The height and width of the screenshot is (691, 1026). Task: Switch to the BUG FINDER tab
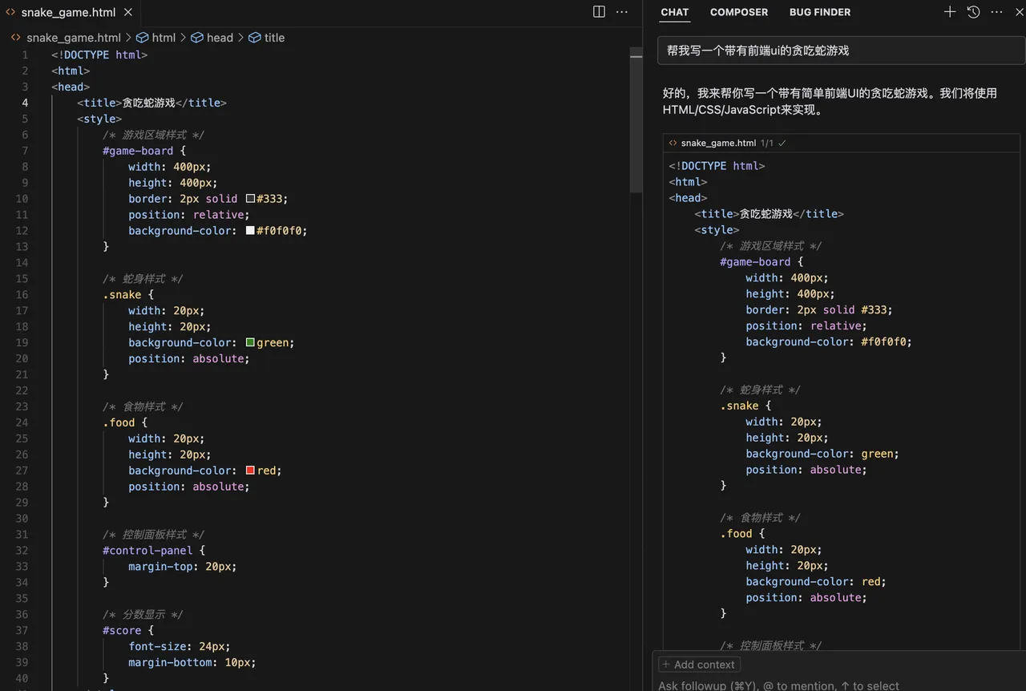[820, 12]
